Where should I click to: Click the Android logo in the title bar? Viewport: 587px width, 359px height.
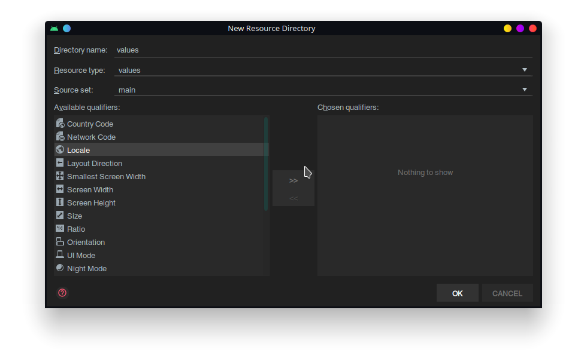point(55,28)
